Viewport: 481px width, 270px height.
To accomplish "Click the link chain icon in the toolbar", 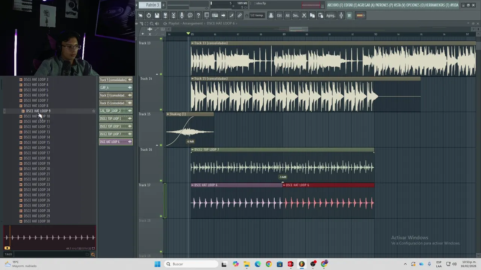I will [x=240, y=15].
